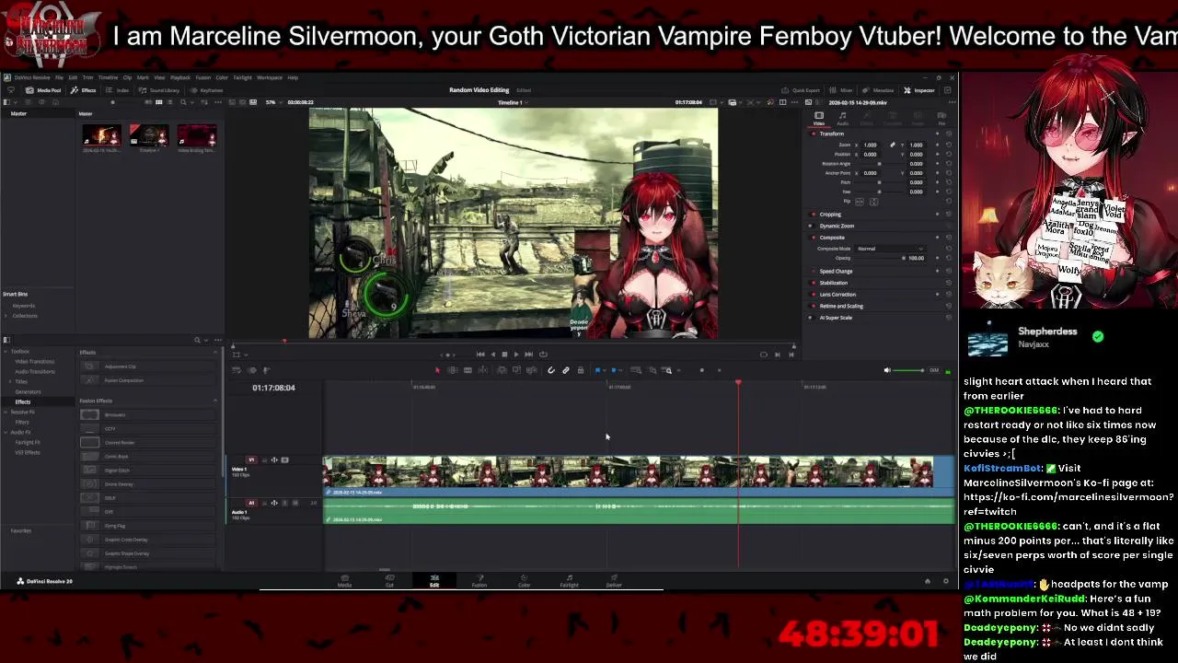The image size is (1178, 663).
Task: Stop playback in the viewer
Action: click(503, 355)
